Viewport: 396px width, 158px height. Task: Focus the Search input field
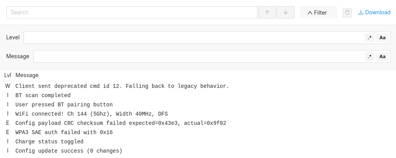tap(131, 12)
